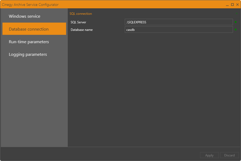Click the green status indicator beside Database name

point(236,30)
